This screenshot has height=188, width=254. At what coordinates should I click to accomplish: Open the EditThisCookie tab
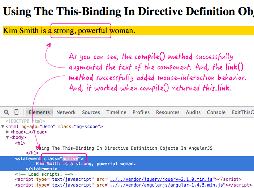pos(243,112)
